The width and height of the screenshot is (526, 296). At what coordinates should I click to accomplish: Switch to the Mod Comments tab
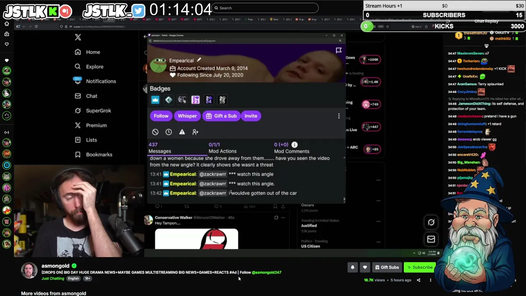pyautogui.click(x=291, y=148)
